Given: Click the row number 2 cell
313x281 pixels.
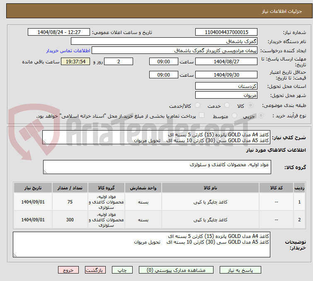Looking at the screenshot, I should 299,220.
